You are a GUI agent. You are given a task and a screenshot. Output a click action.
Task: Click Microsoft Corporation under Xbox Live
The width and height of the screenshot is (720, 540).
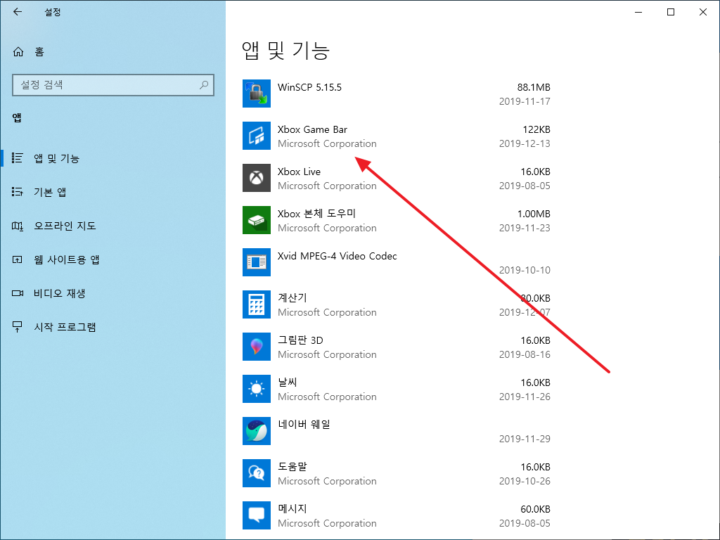(327, 186)
